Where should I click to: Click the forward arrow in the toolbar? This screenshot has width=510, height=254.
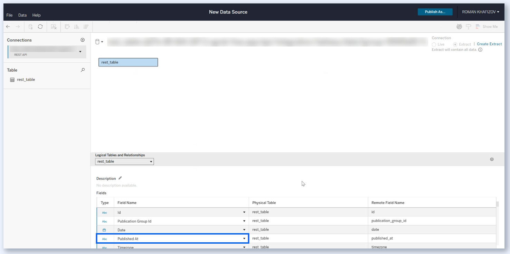[18, 27]
